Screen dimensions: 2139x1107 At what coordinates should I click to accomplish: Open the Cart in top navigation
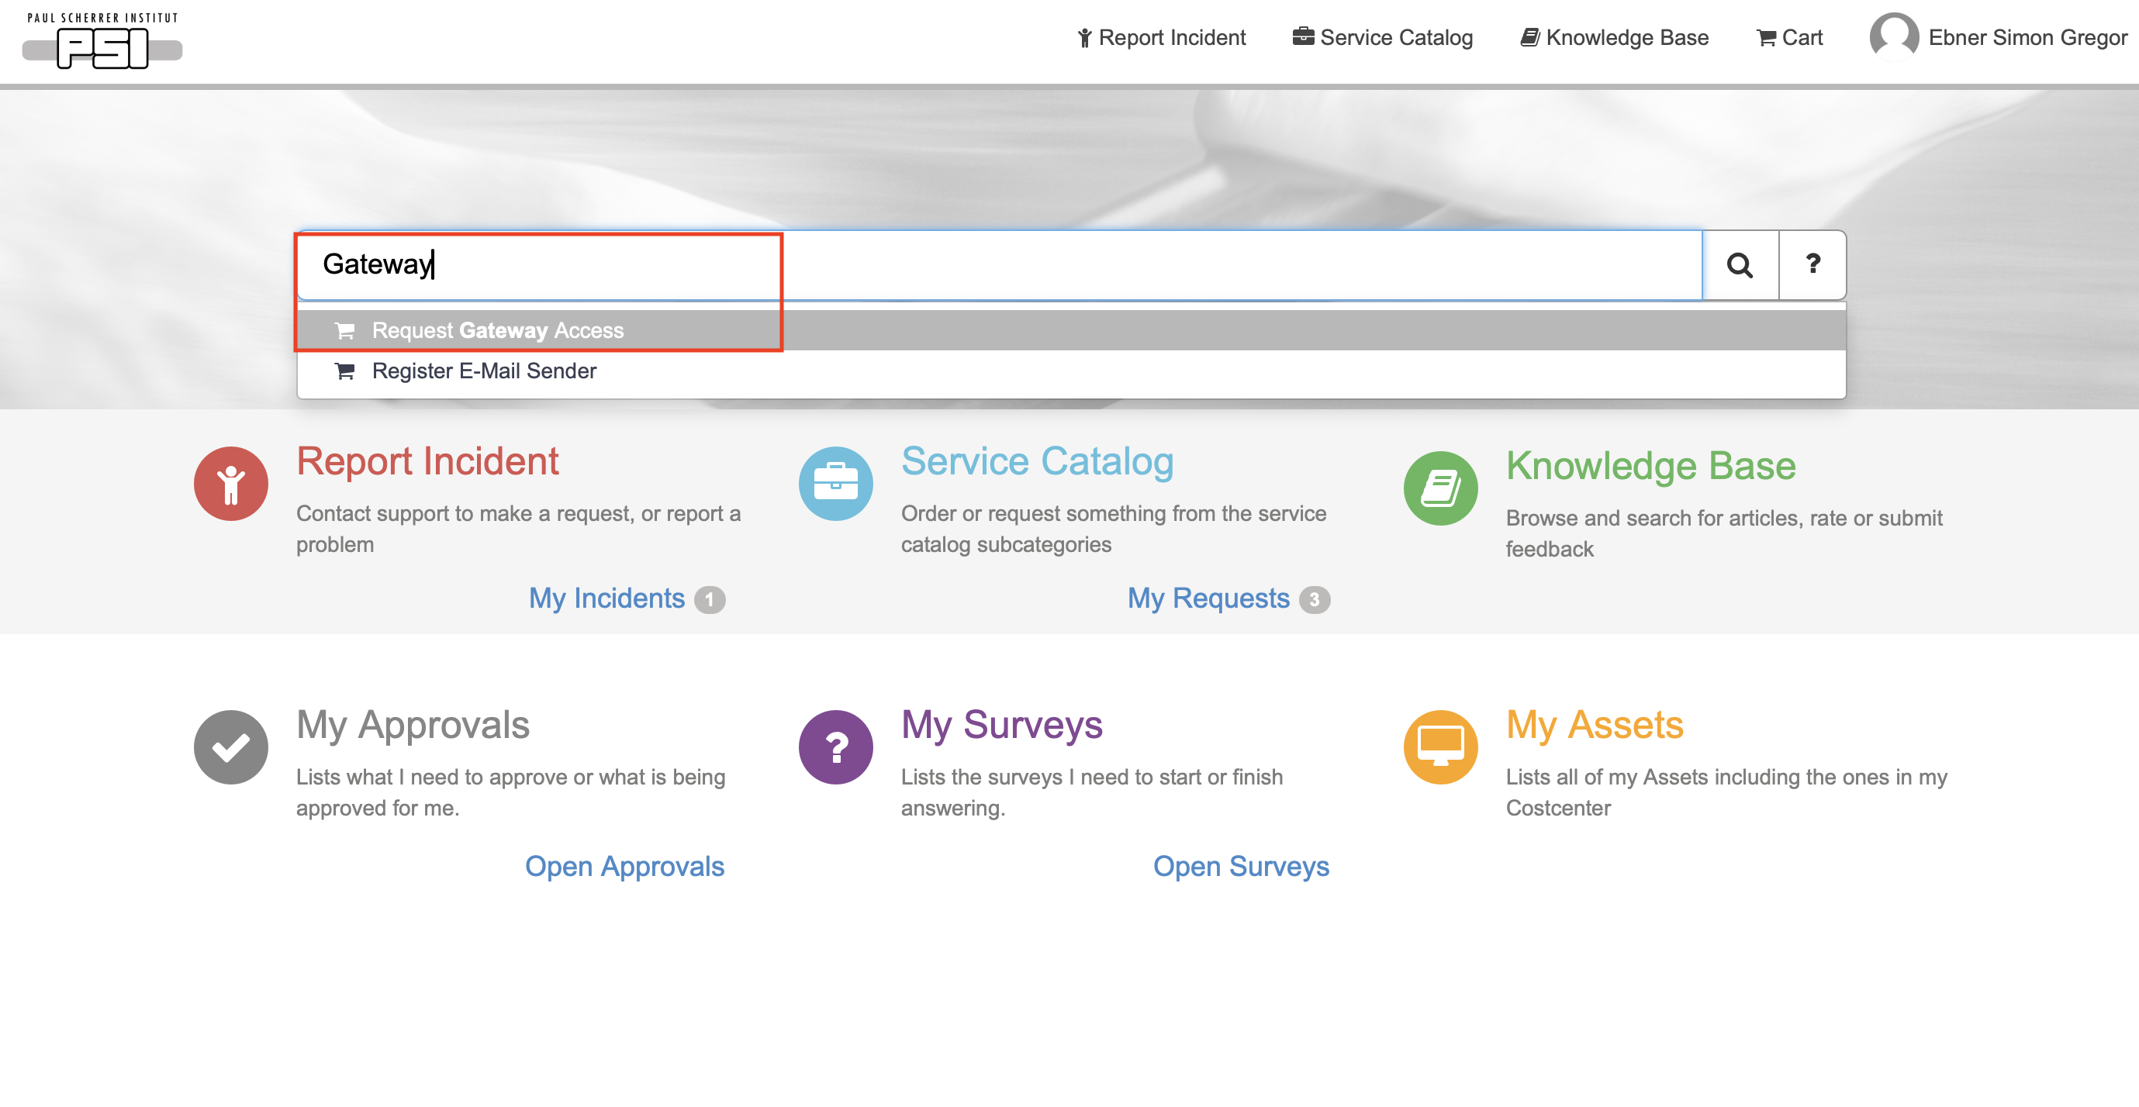point(1789,37)
